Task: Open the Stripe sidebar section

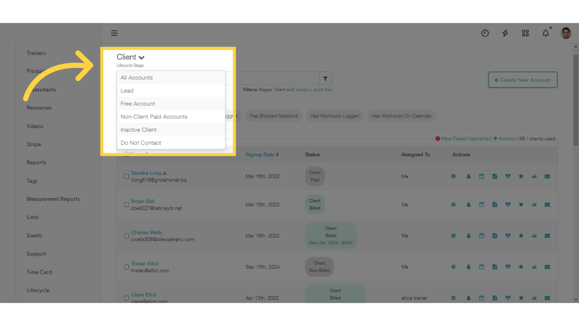Action: [33, 144]
